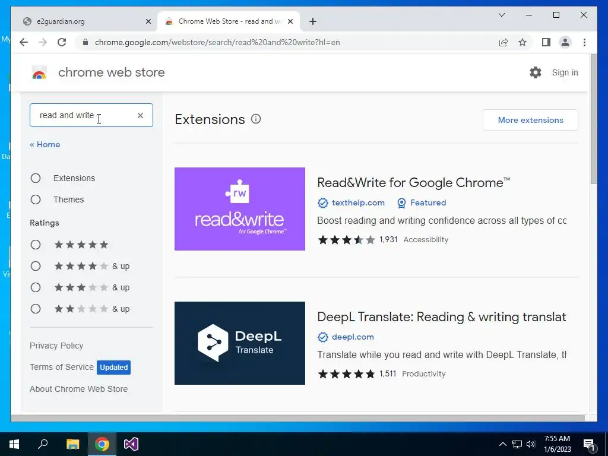The image size is (608, 456).
Task: Open Read&Write for Google Chrome title
Action: pos(414,182)
